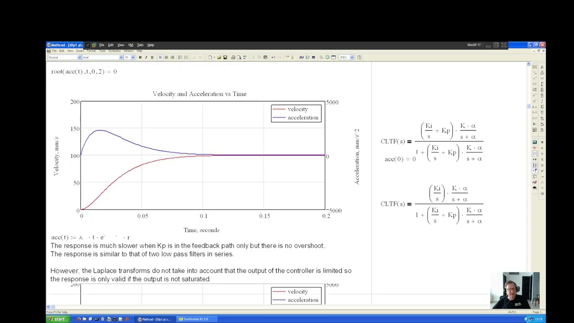Open the Symbolics menu
Screen dimensions: 574x323
coord(114,51)
